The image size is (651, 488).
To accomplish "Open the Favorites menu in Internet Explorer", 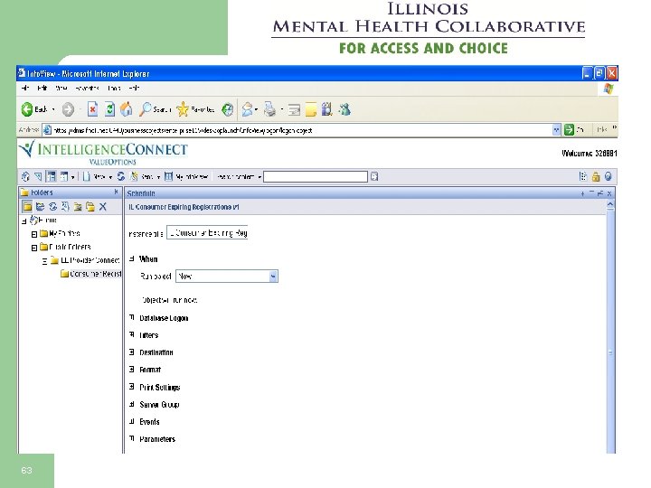I will click(87, 88).
